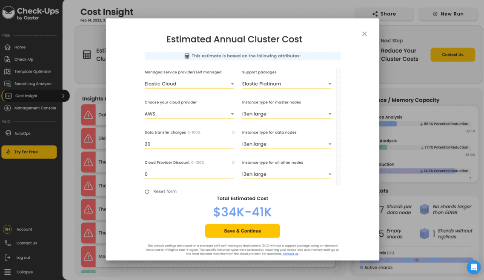Image resolution: width=484 pixels, height=280 pixels.
Task: Open the Check-Up menu item
Action: pos(24,59)
